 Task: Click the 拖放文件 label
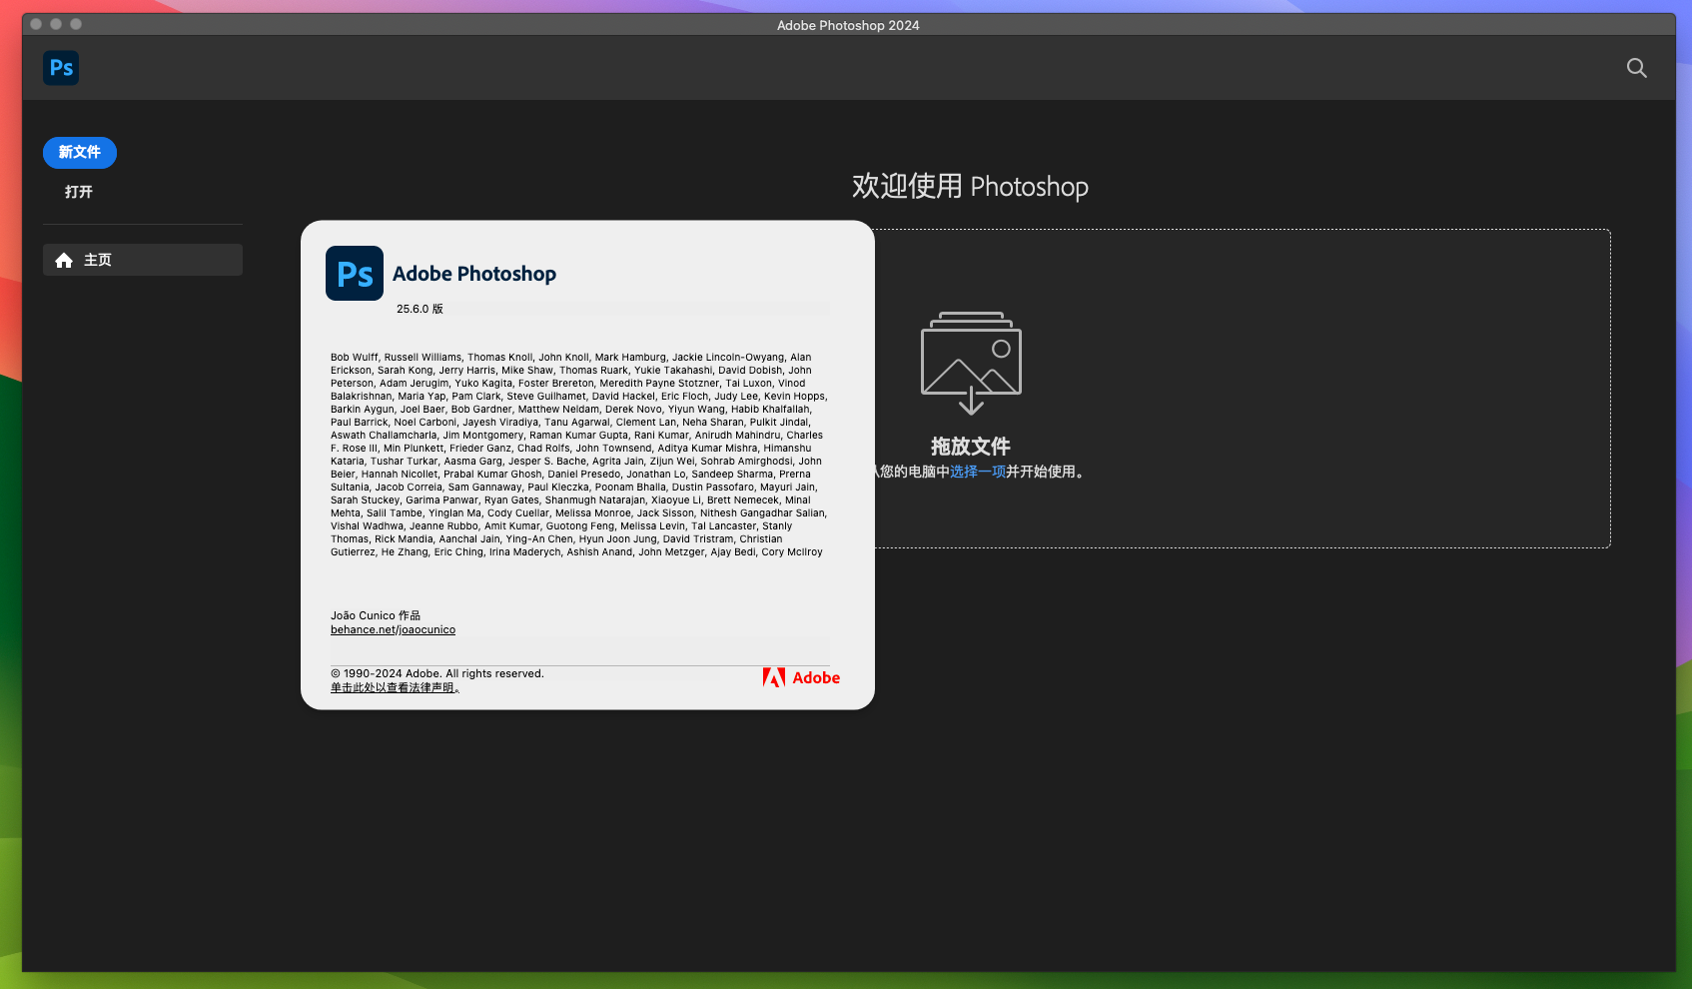click(x=971, y=447)
